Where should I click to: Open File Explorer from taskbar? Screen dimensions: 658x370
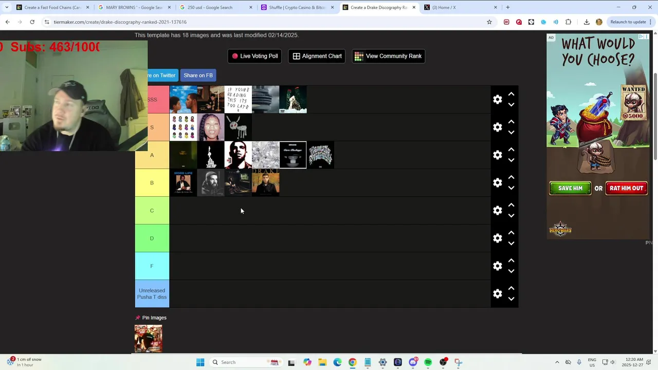click(x=322, y=362)
